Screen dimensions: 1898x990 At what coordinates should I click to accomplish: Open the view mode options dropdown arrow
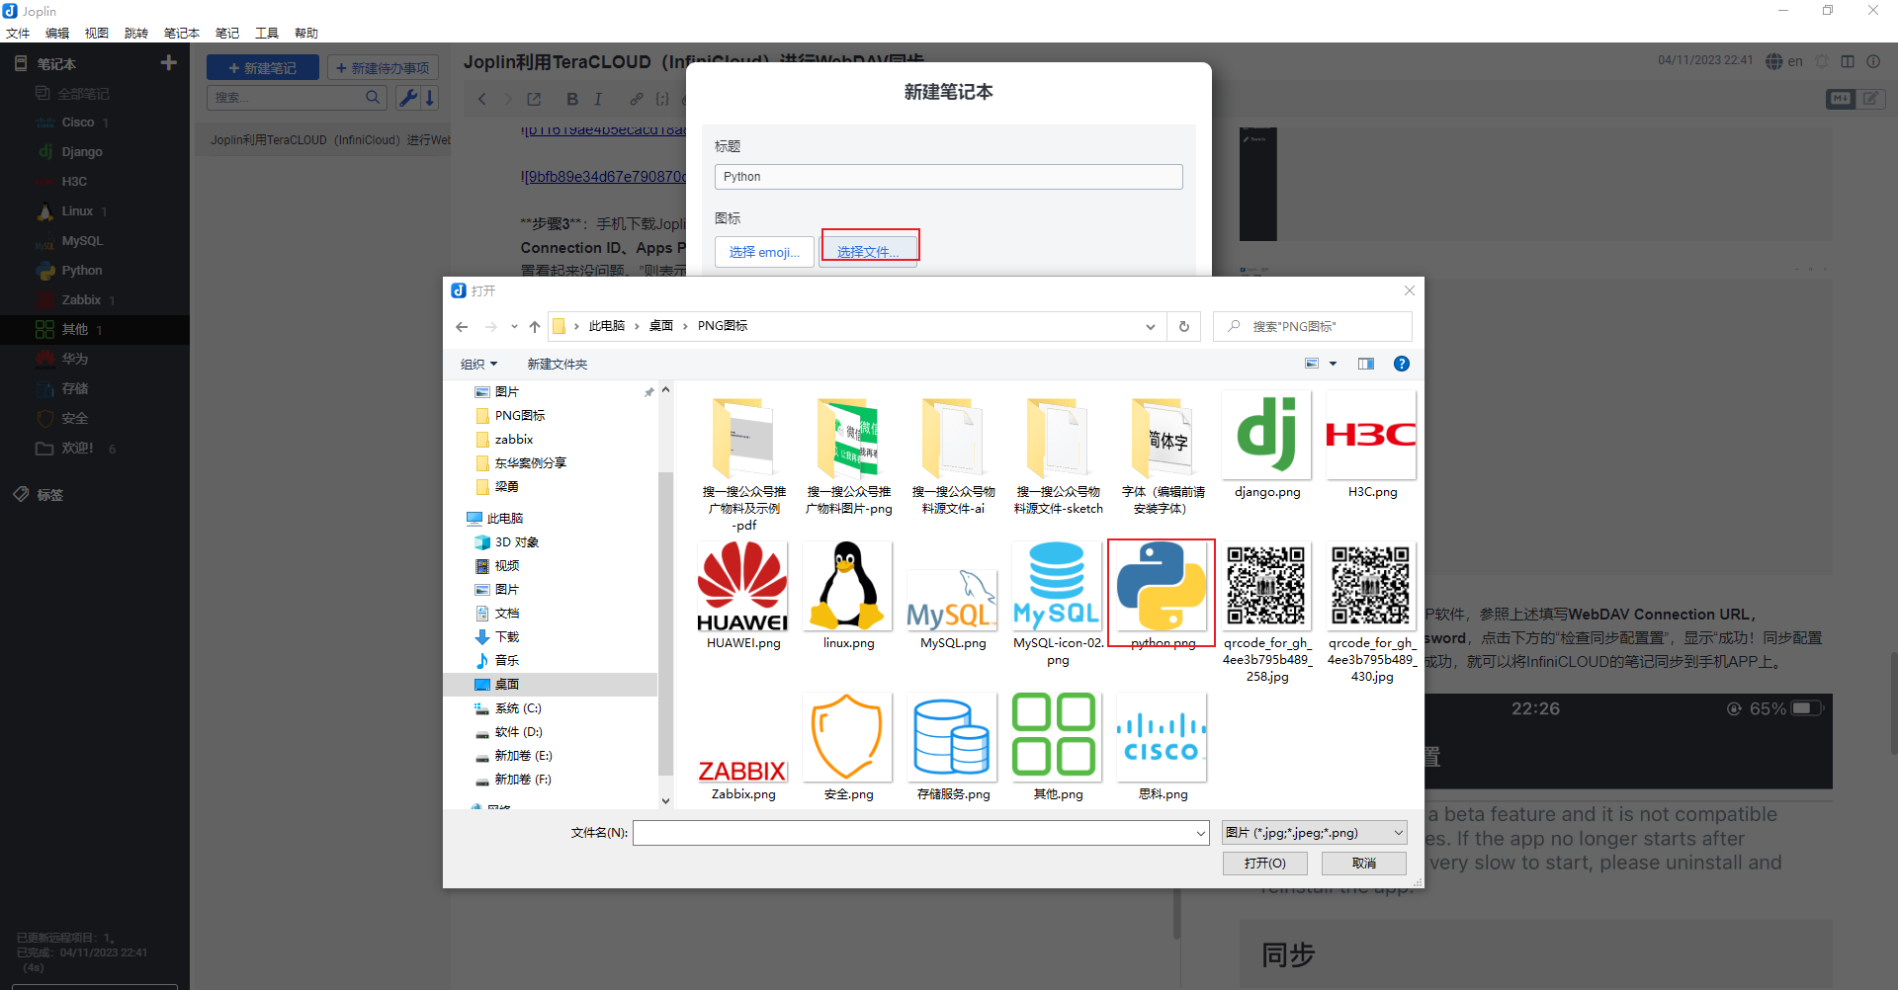(1333, 364)
